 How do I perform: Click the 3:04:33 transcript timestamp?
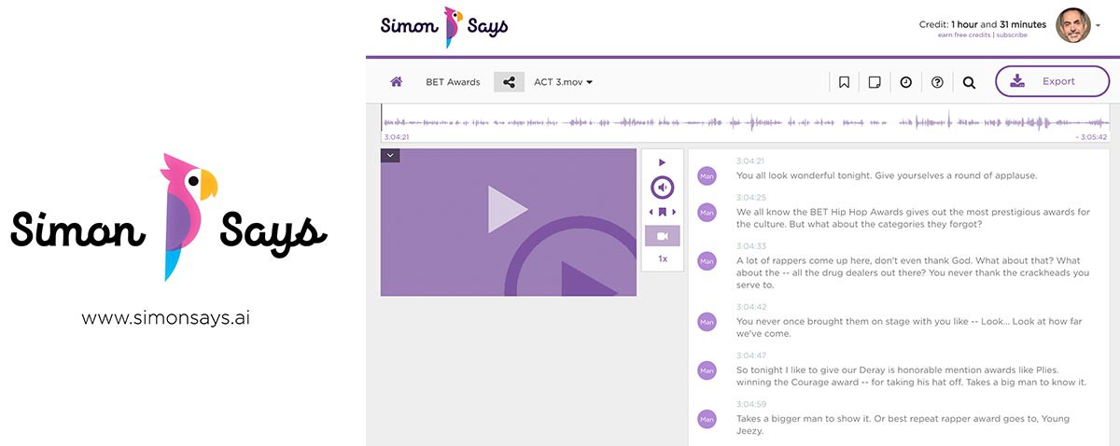coord(750,246)
